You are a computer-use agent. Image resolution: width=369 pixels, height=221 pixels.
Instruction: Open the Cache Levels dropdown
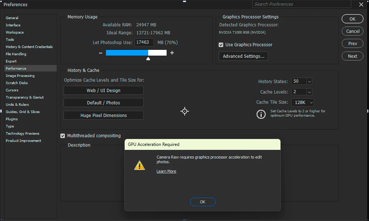[309, 92]
